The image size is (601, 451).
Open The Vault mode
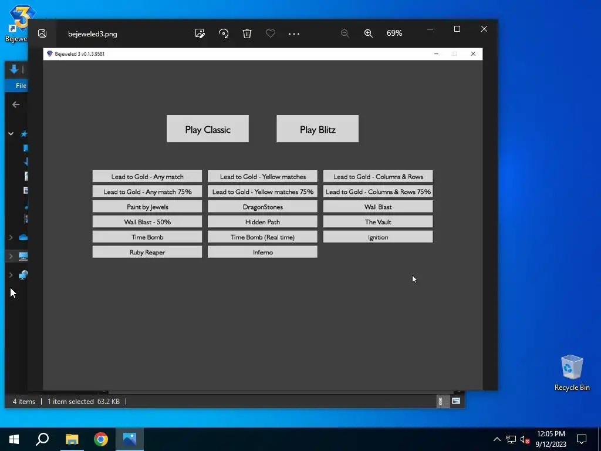[378, 221]
